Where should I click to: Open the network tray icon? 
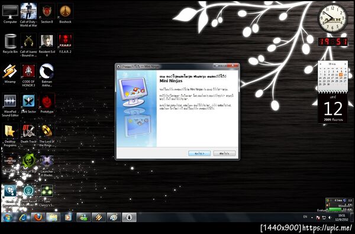[x=324, y=217]
